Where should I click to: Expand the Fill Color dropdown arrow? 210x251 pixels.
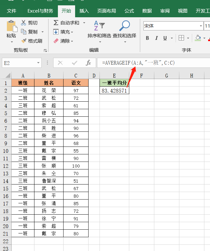pyautogui.click(x=204, y=38)
